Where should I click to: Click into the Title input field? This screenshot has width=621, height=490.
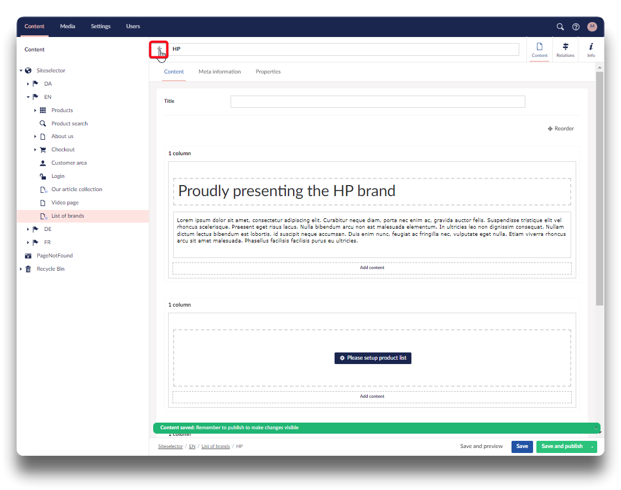377,102
